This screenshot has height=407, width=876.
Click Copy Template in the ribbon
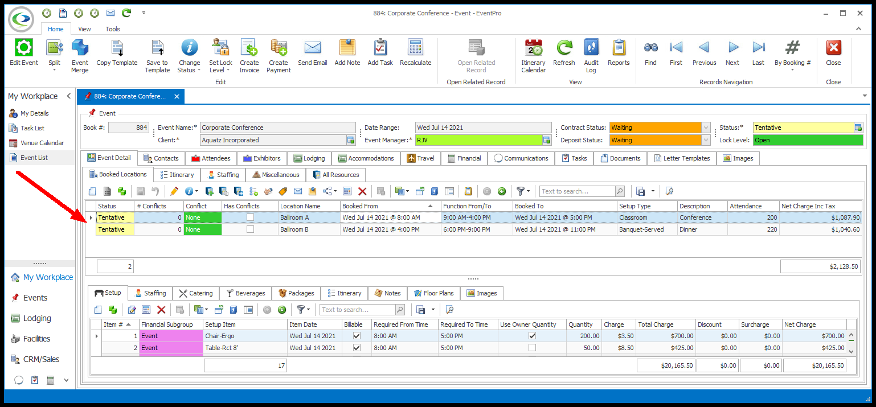click(x=117, y=47)
